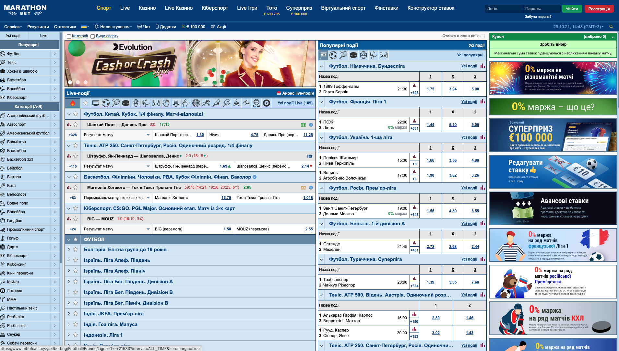Open the search magnifier icon in the top bar

[611, 27]
